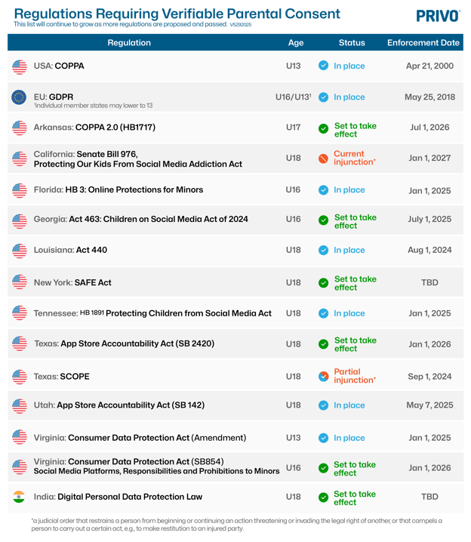Click the flag icon in the Tennessee row
This screenshot has width=471, height=542.
coord(20,313)
